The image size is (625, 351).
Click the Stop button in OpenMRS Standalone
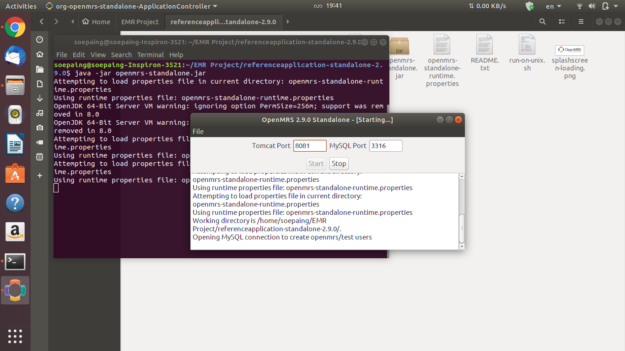pos(339,163)
